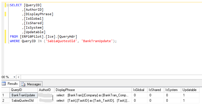Collapse the SELECT statement outline block
This screenshot has width=202, height=107.
point(8,5)
